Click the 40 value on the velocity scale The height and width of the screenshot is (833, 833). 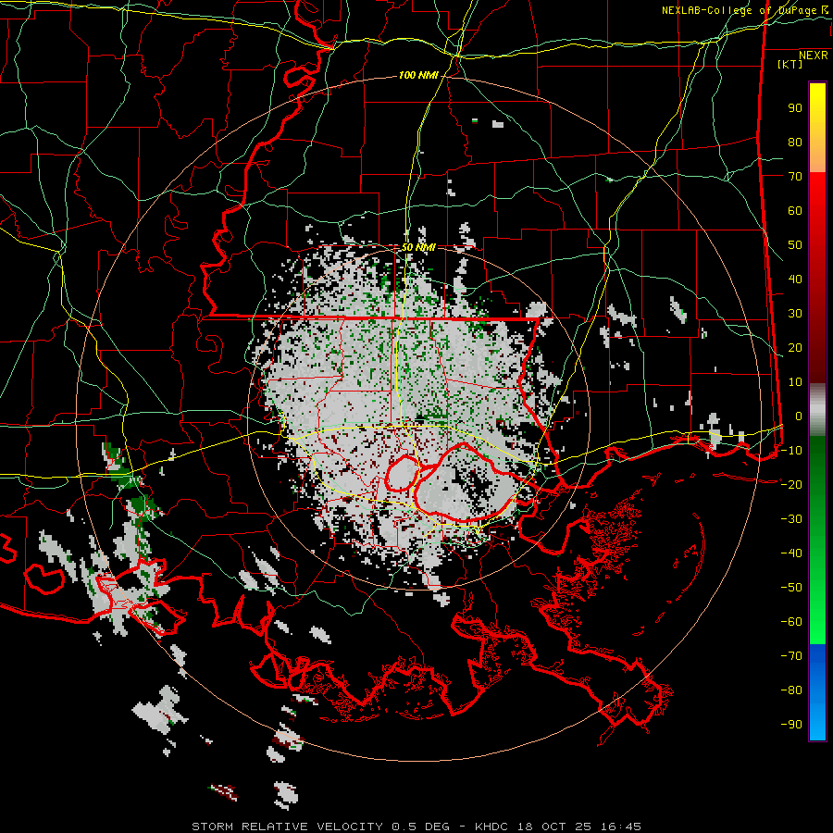[795, 280]
